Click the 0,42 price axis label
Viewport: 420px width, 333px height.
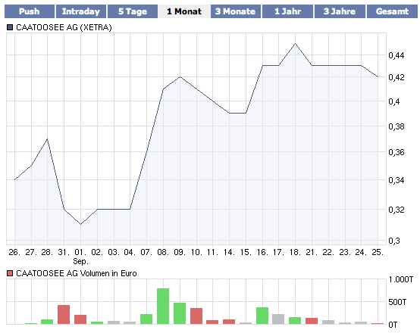pos(396,77)
